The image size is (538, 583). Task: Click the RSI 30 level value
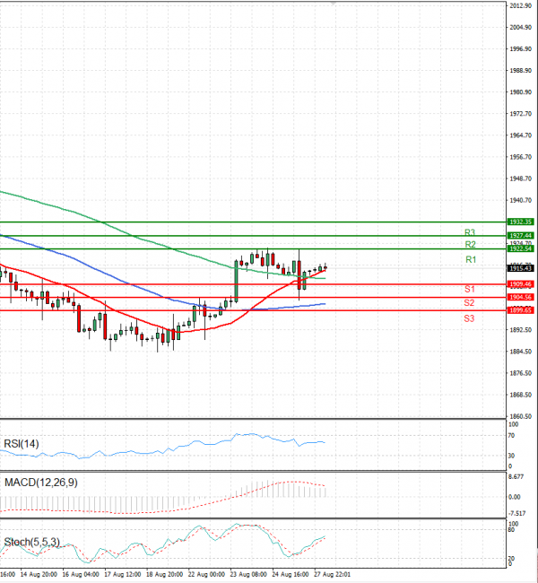(512, 456)
